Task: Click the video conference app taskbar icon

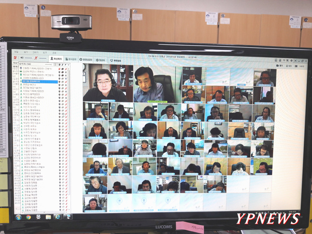Action: pyautogui.click(x=68, y=217)
